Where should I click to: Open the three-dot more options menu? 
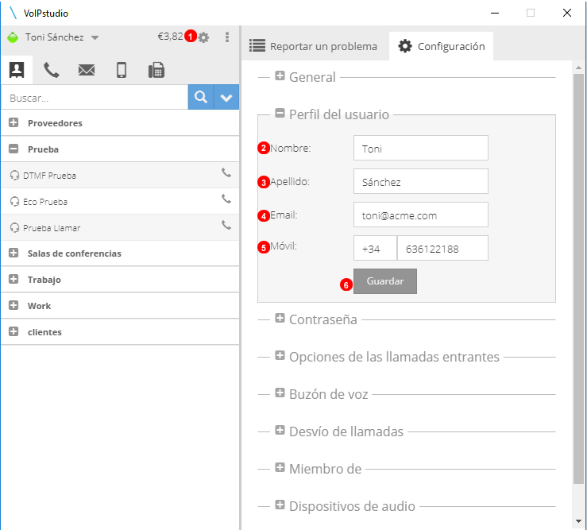(227, 37)
